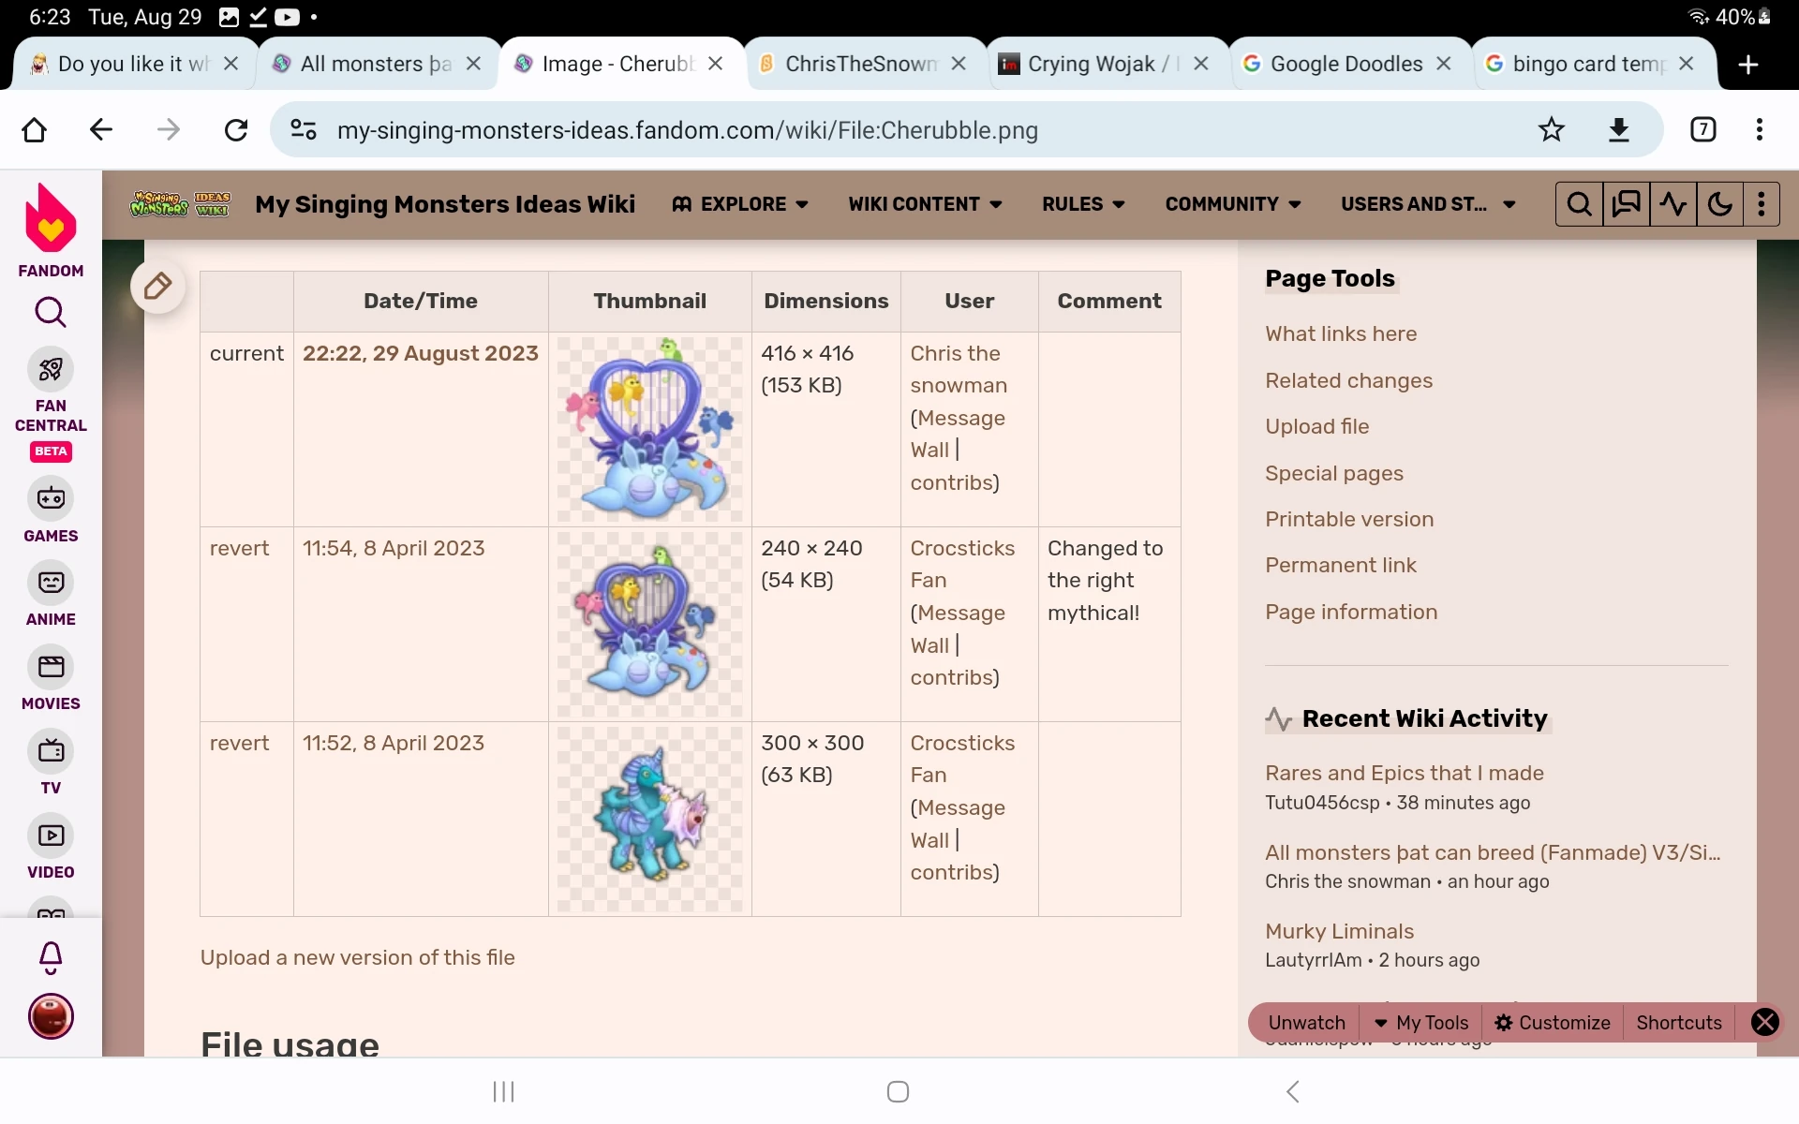Expand the COMMUNITY dropdown

pos(1231,203)
